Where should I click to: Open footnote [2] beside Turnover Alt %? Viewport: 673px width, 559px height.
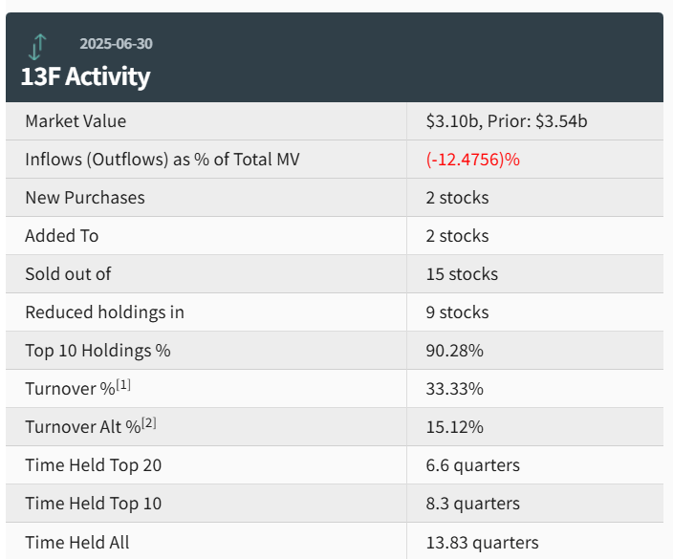[148, 423]
